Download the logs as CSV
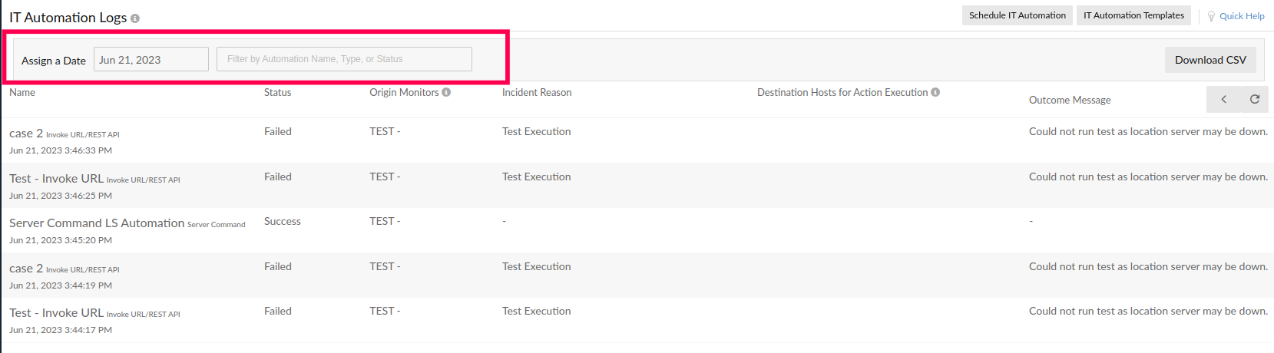This screenshot has width=1274, height=353. pyautogui.click(x=1210, y=60)
